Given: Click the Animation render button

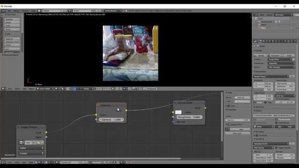Looking at the screenshot, I should 274,56.
